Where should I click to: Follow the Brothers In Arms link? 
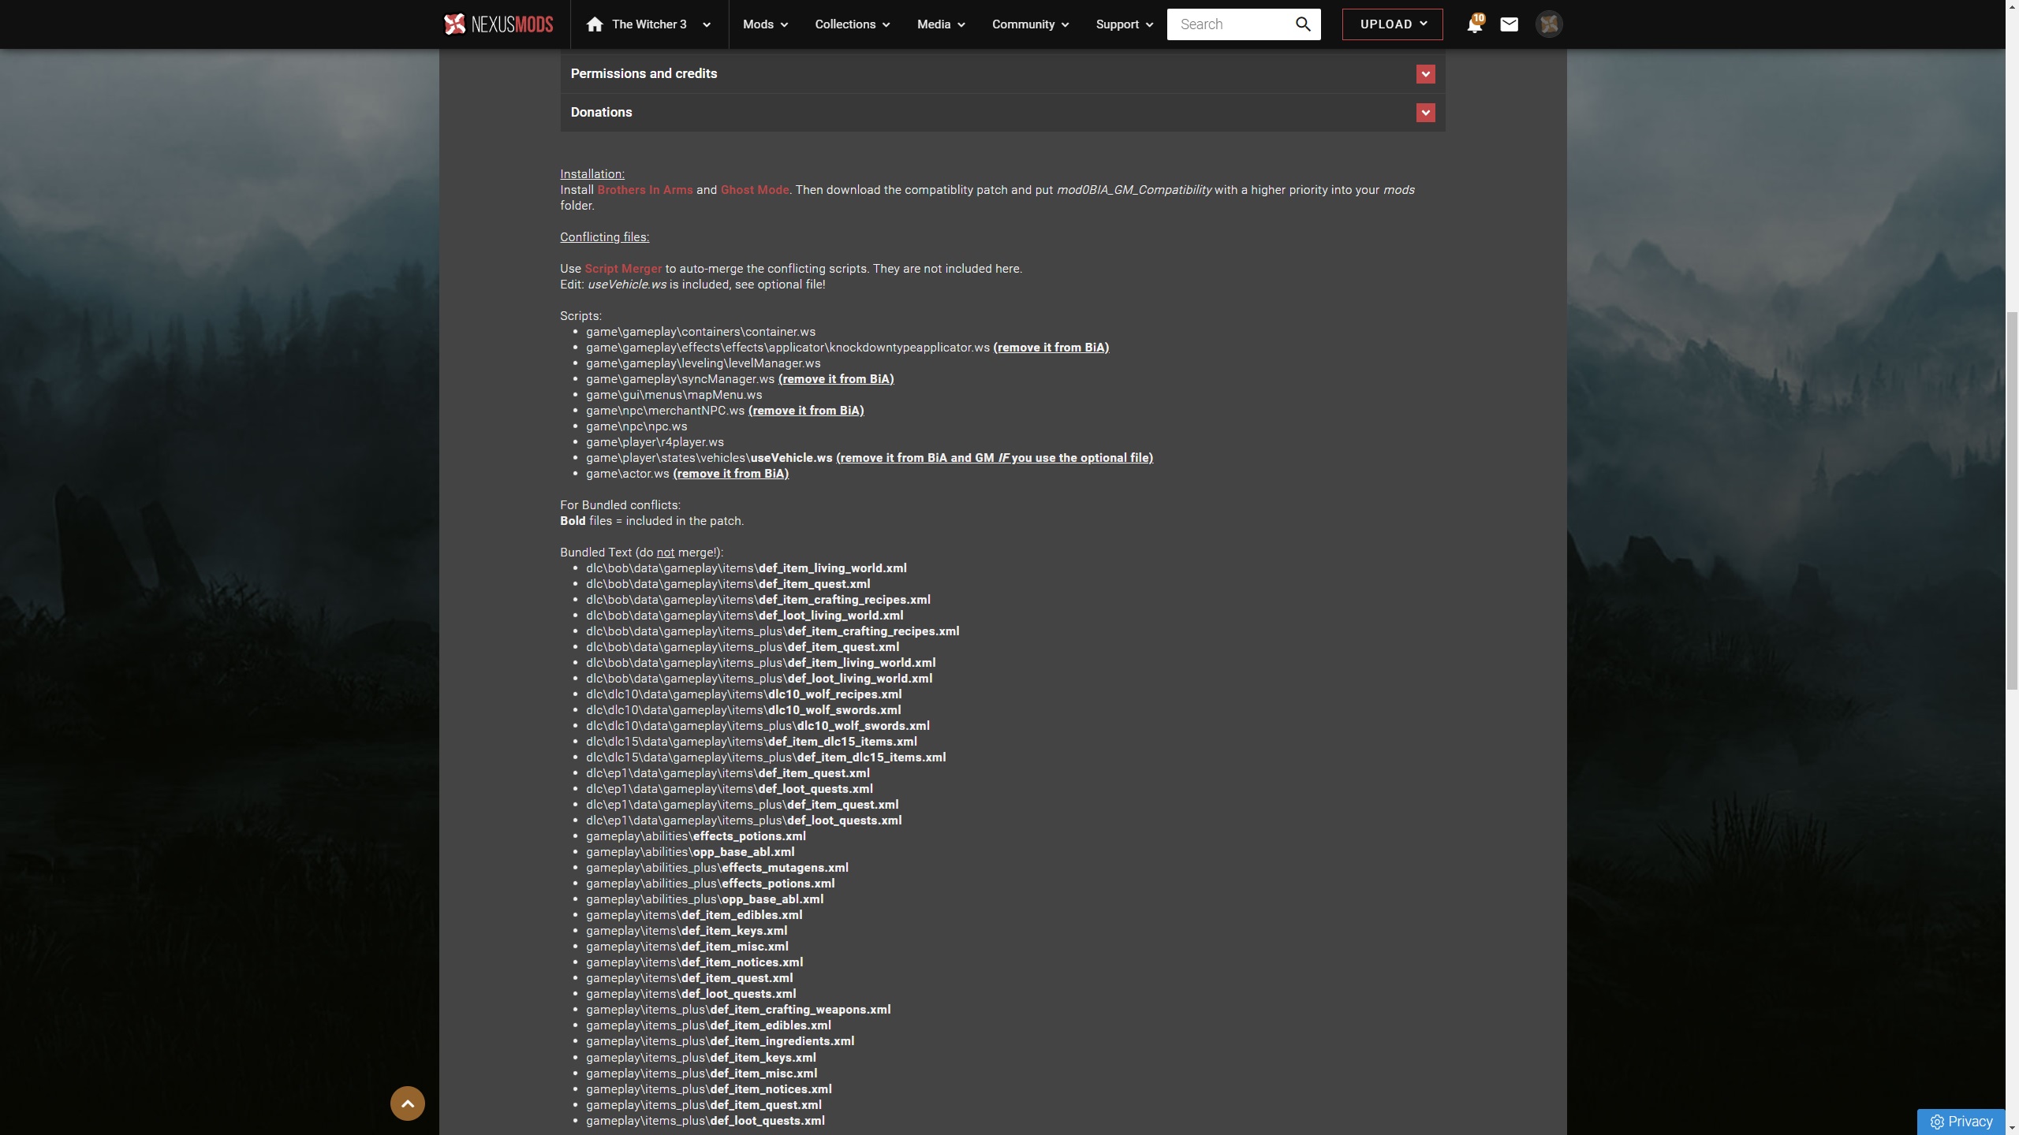pyautogui.click(x=644, y=190)
